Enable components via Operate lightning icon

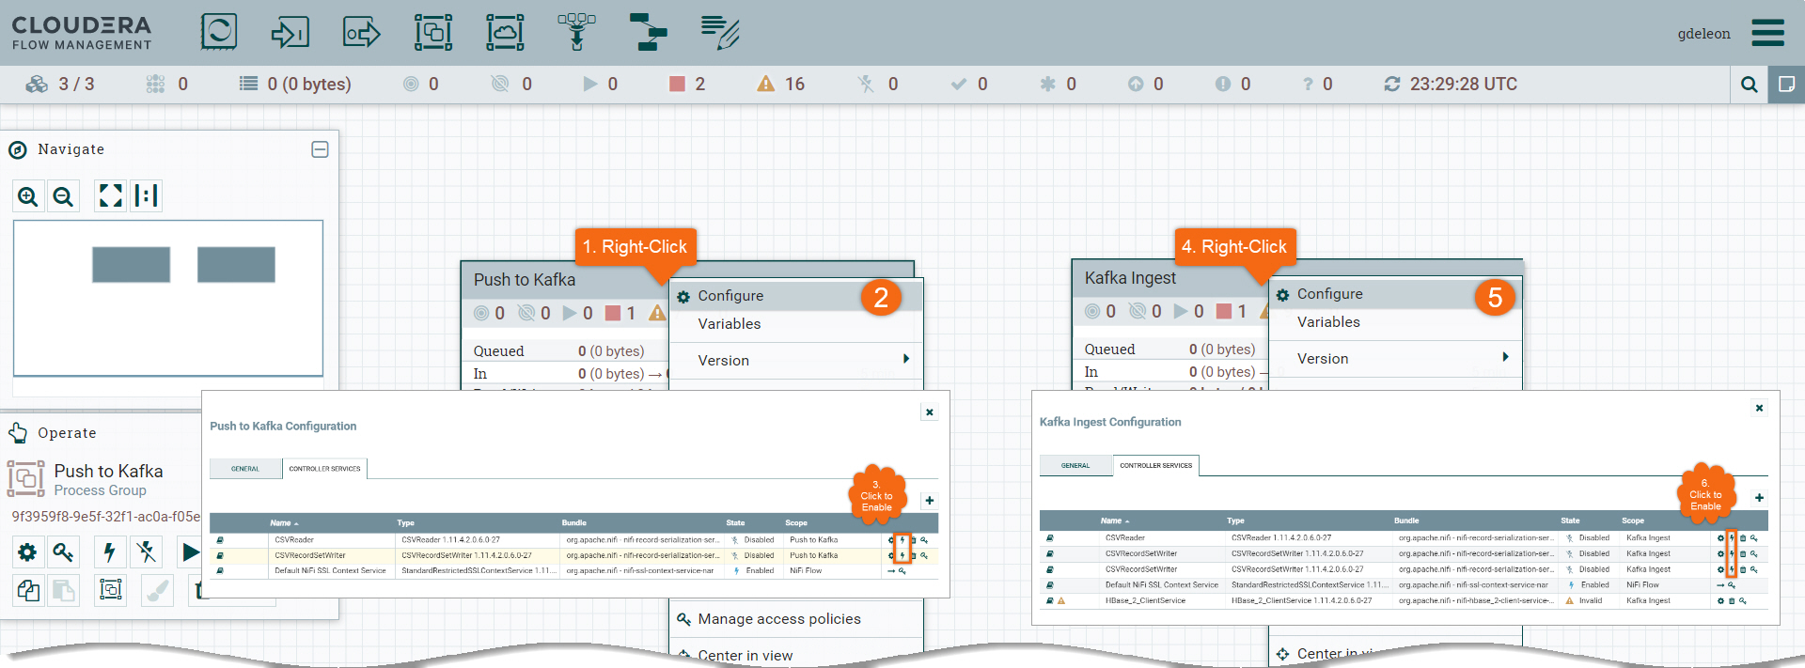(110, 551)
